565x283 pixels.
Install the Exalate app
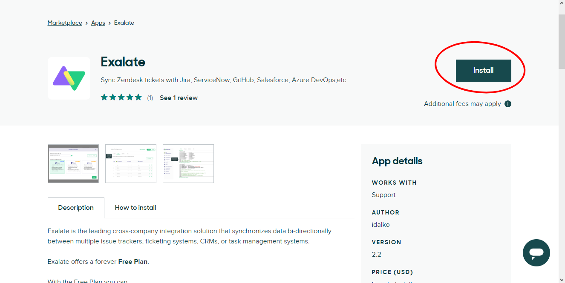click(x=483, y=71)
